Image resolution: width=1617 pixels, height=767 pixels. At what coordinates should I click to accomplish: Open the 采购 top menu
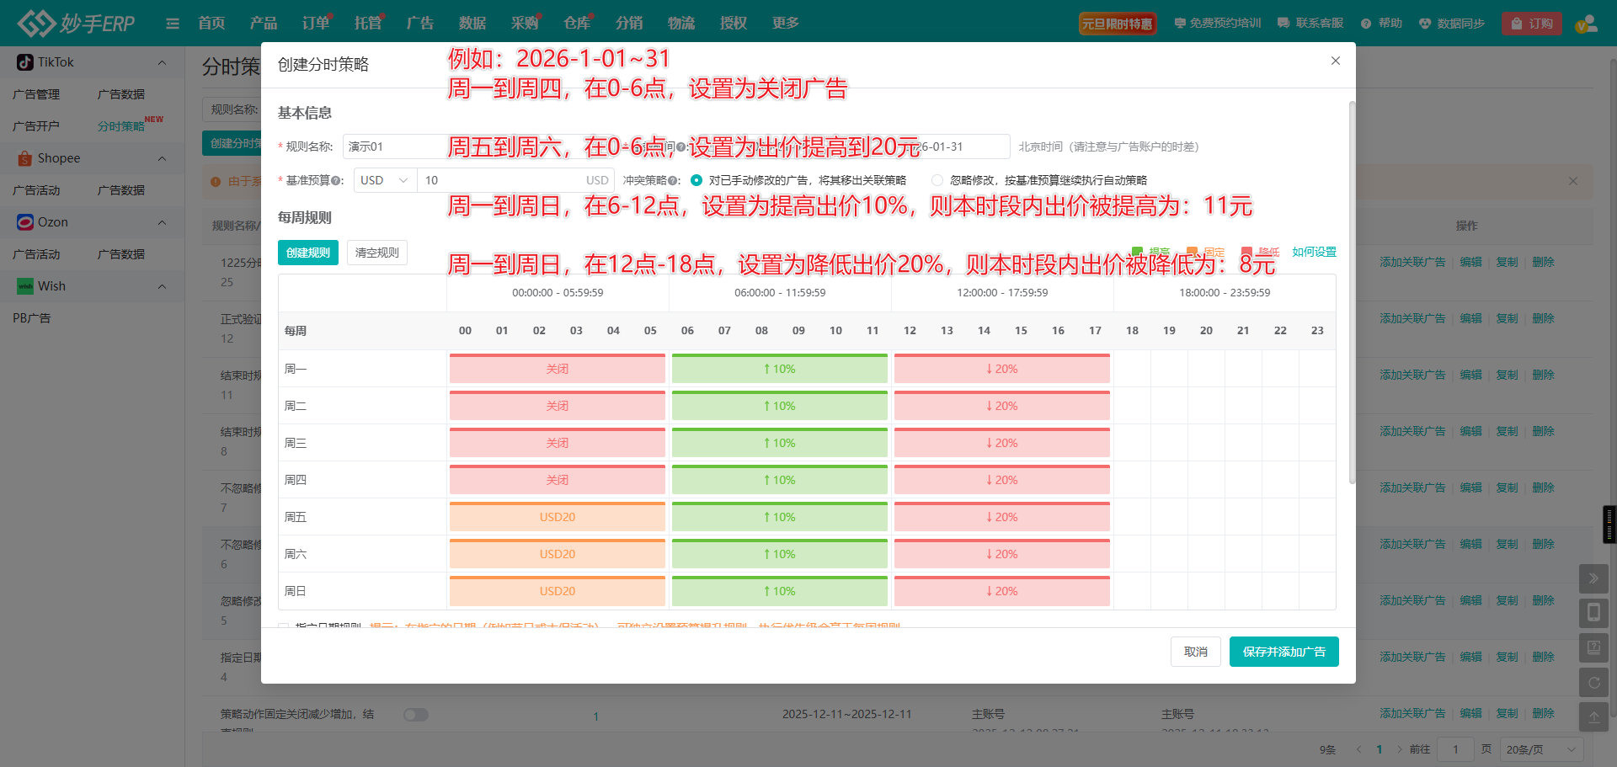(x=525, y=24)
